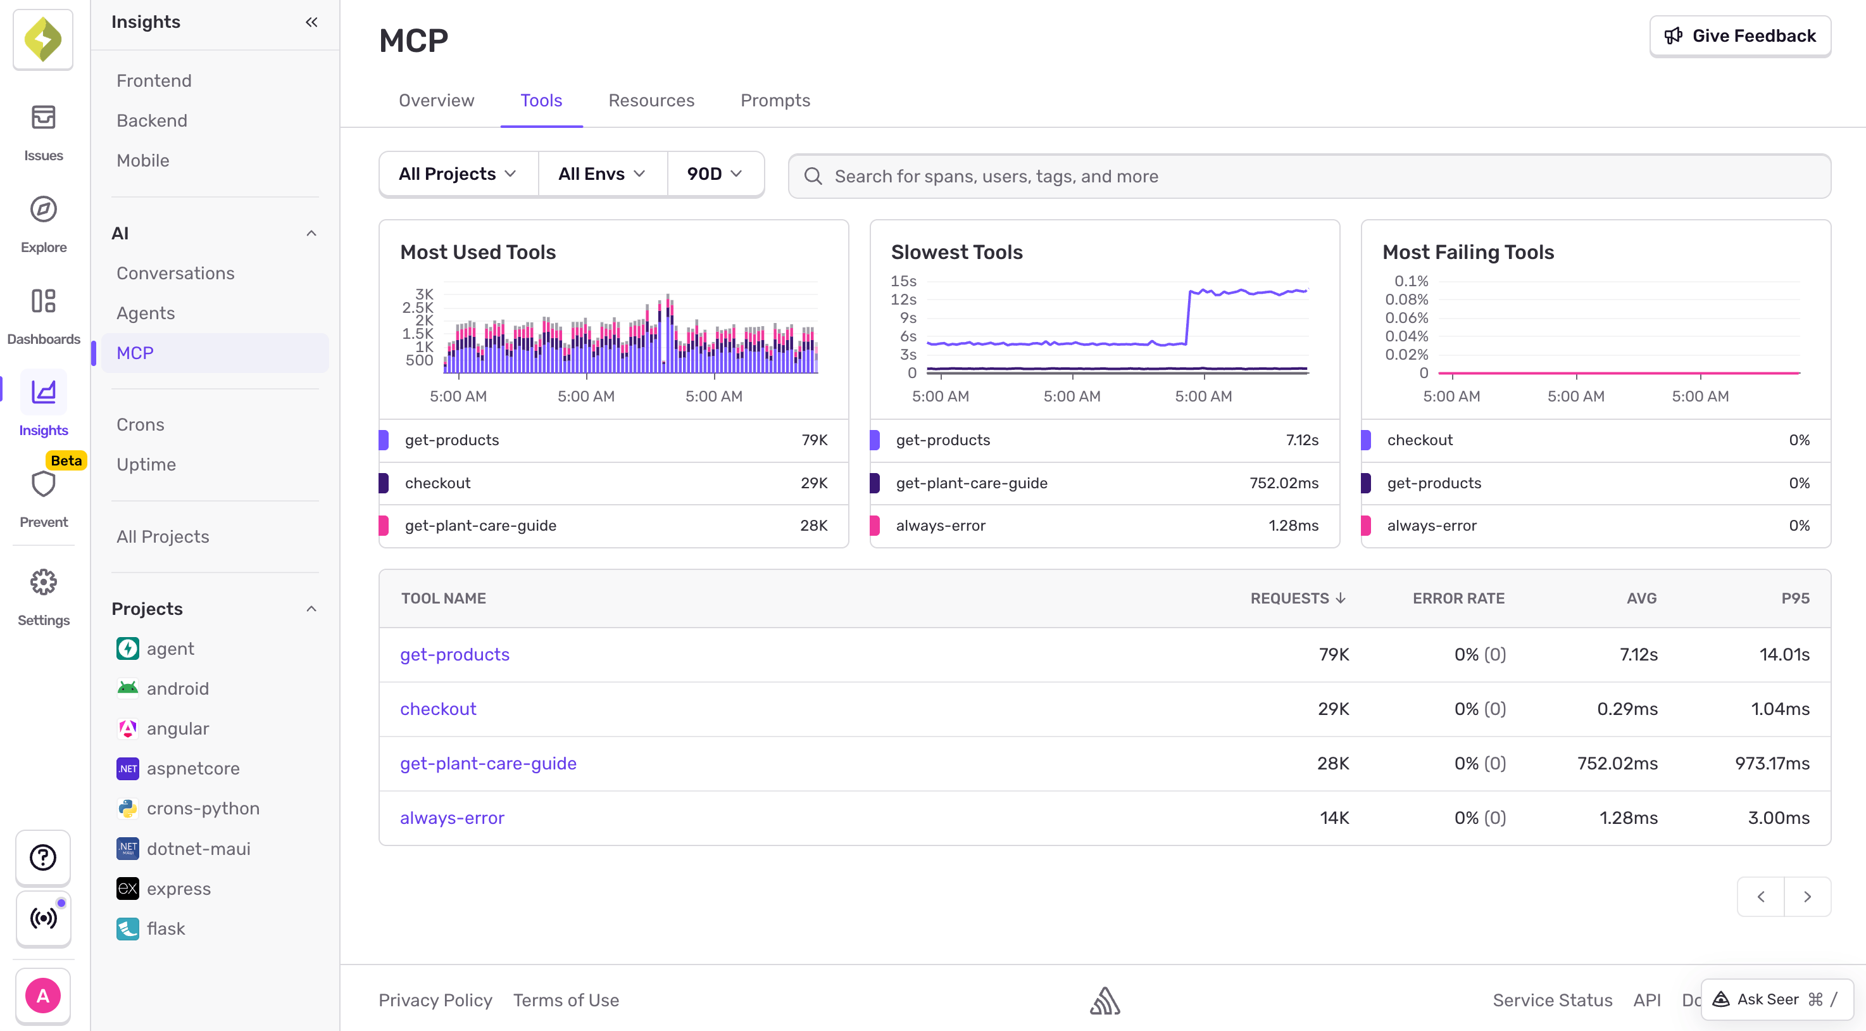Collapse the Projects section
The image size is (1866, 1031).
coord(311,609)
